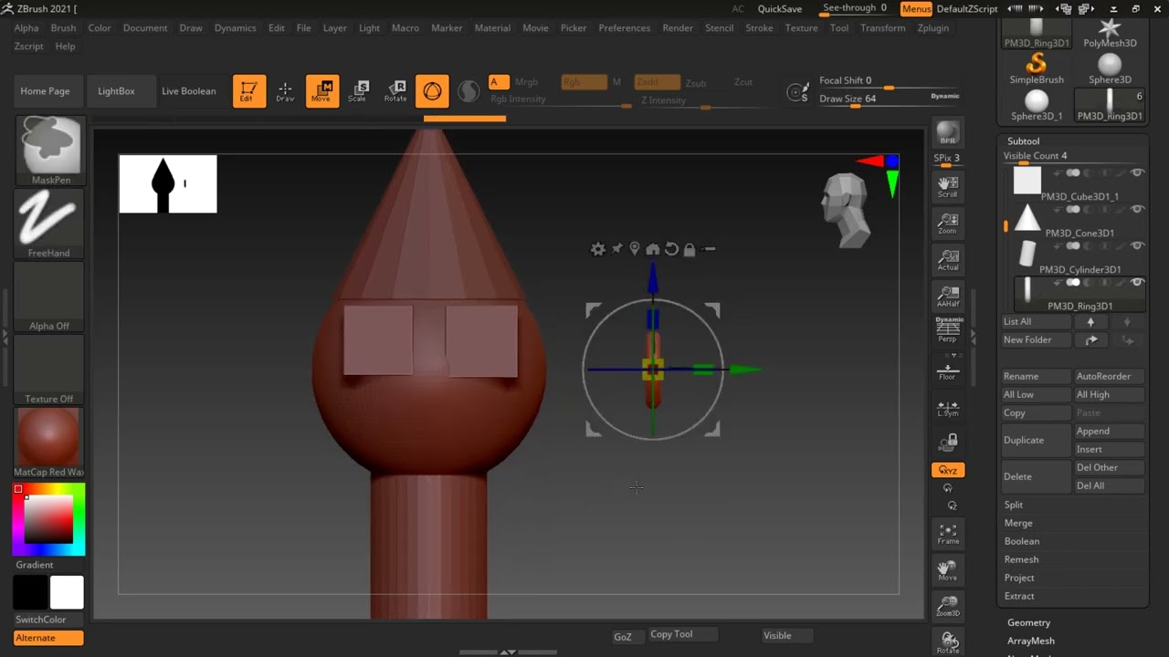This screenshot has width=1169, height=657.
Task: Expand the Split subsection
Action: click(x=1014, y=505)
